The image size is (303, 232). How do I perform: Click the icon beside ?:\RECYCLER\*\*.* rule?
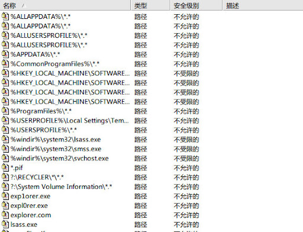5,177
